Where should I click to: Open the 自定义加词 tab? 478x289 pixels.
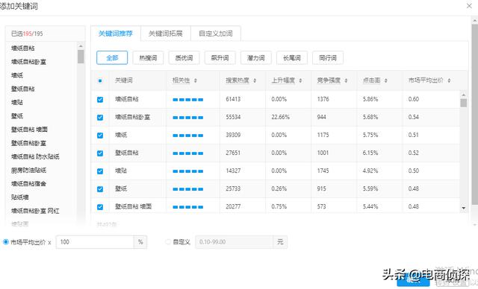pos(216,34)
